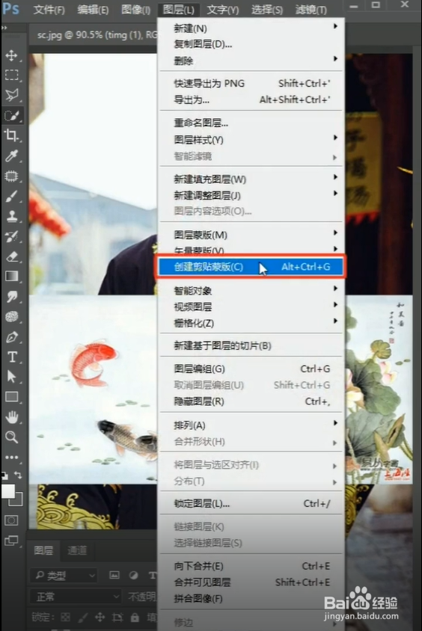Open the 图像(I) menu

pos(135,10)
